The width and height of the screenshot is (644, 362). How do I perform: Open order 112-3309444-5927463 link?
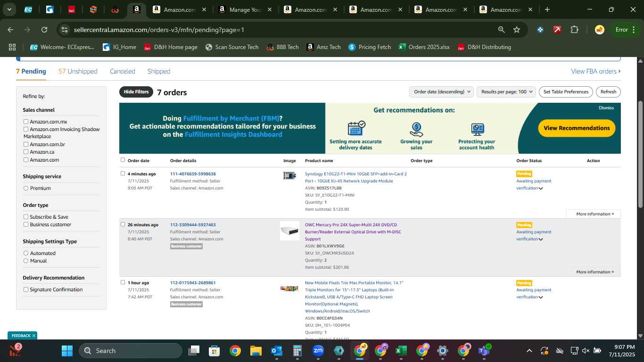193,225
